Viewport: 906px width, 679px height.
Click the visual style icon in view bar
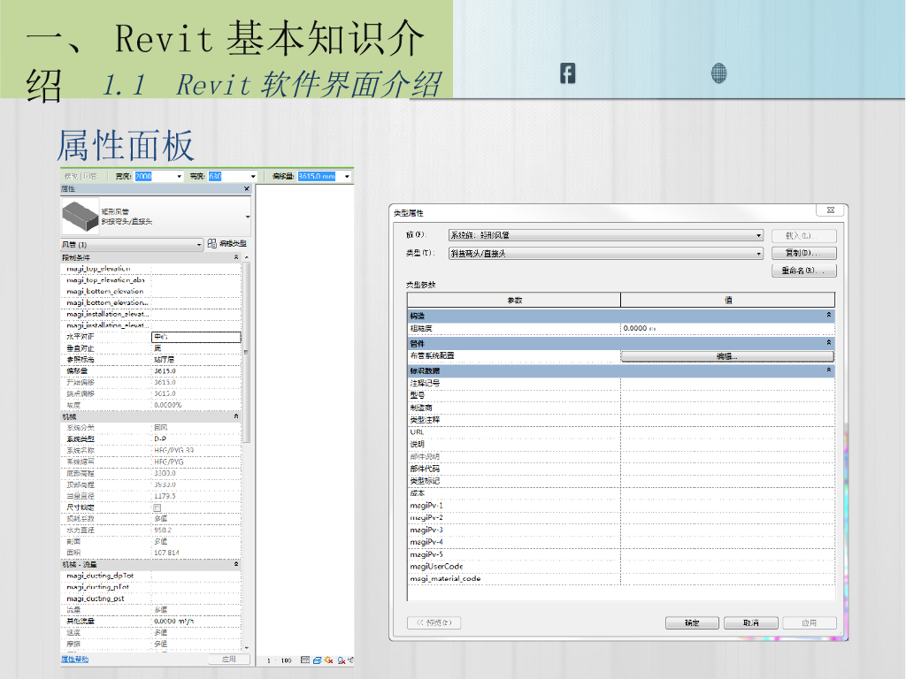point(317,660)
